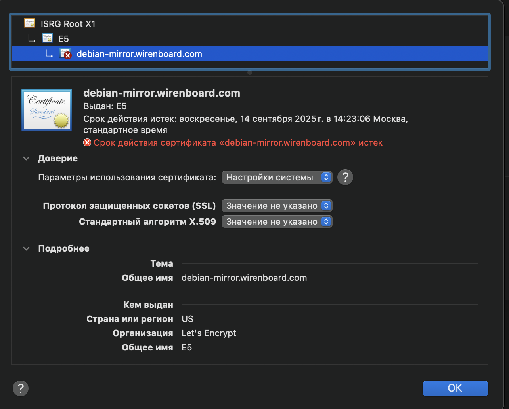Click the red certificate expired warning text
The height and width of the screenshot is (409, 509).
238,142
